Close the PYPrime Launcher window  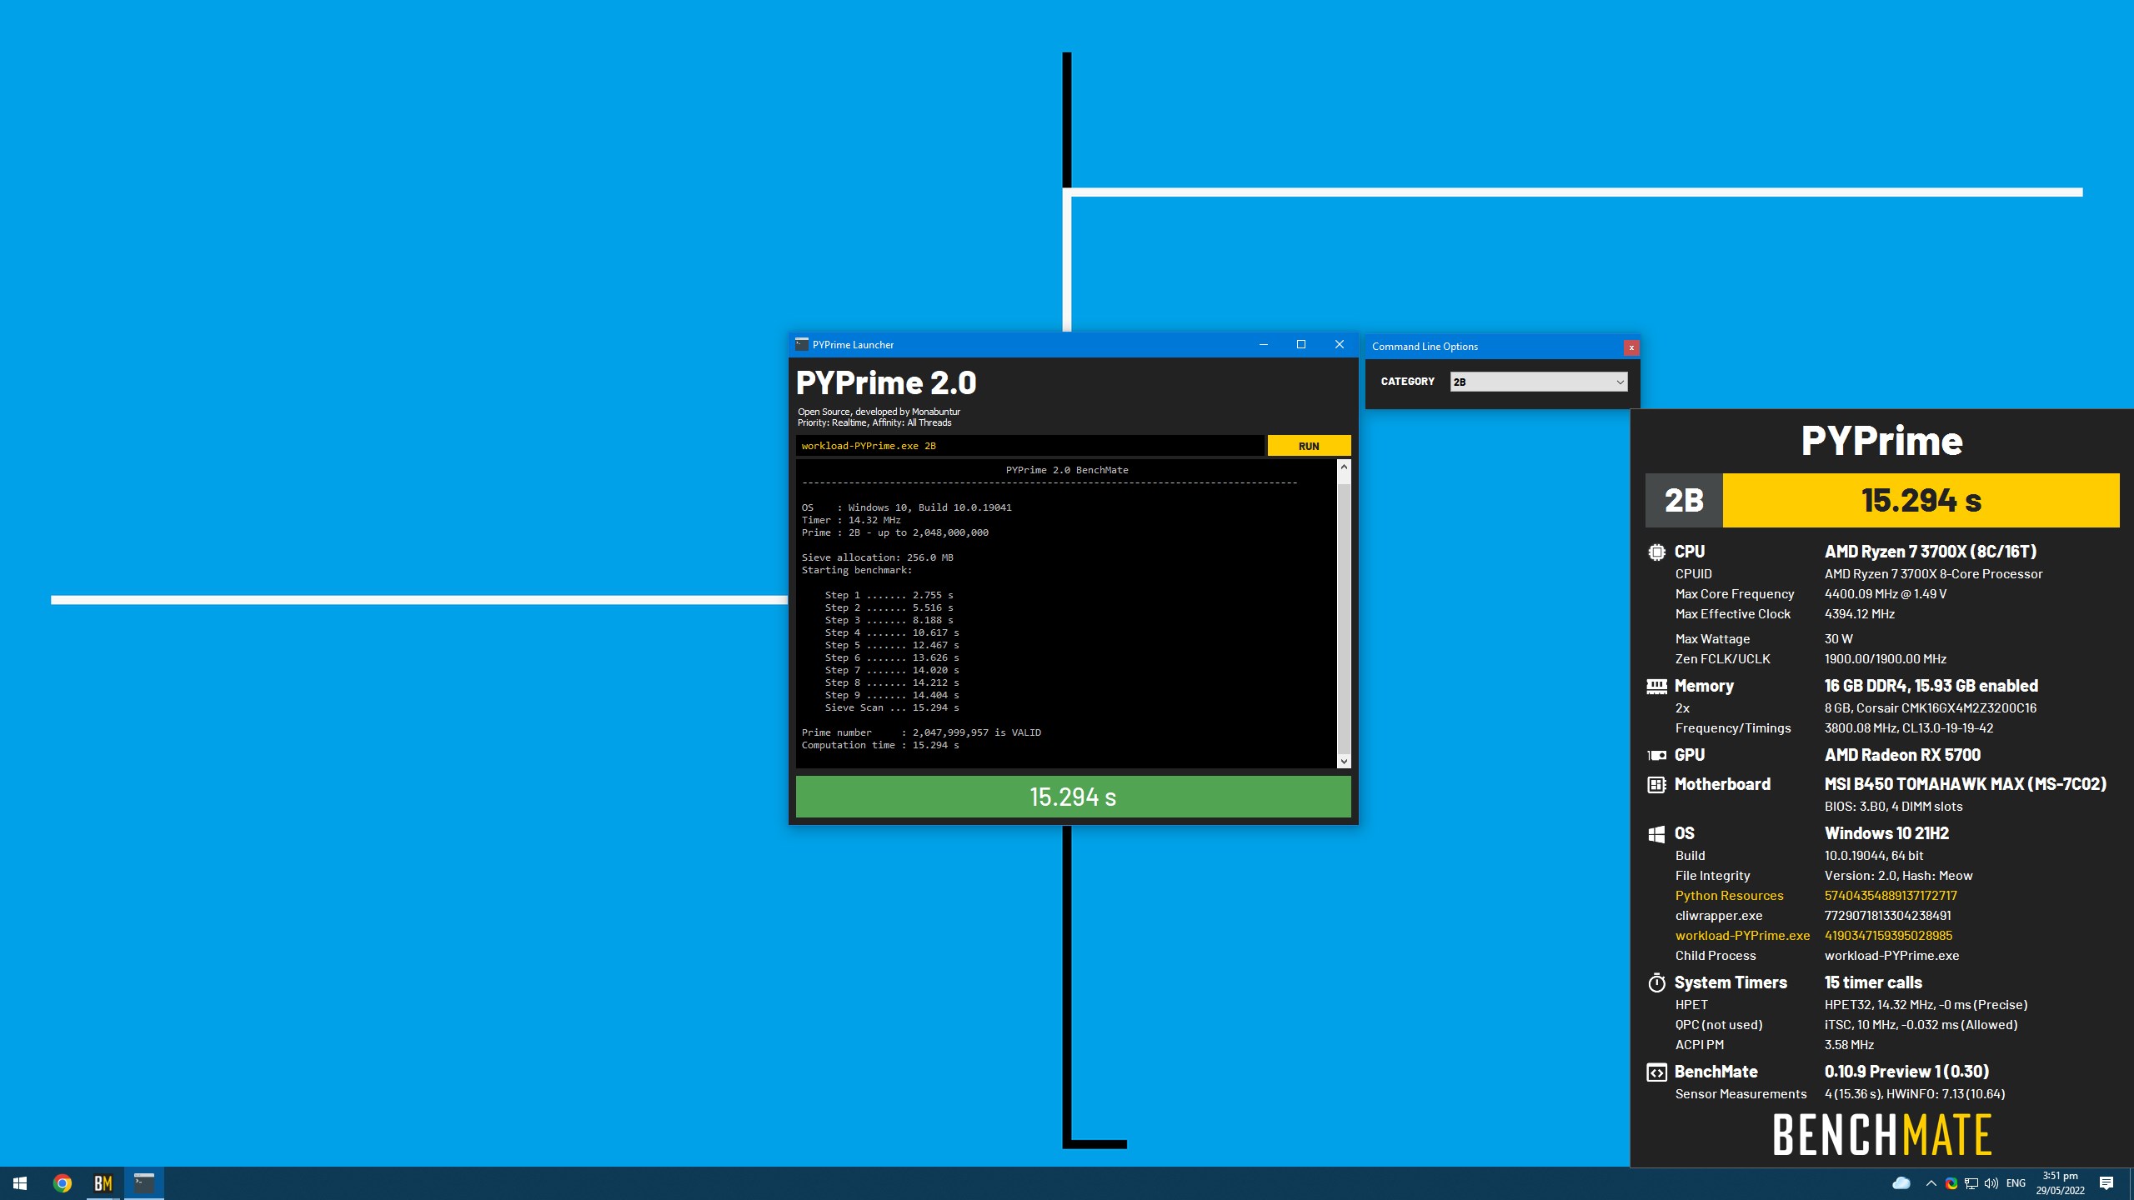tap(1340, 344)
